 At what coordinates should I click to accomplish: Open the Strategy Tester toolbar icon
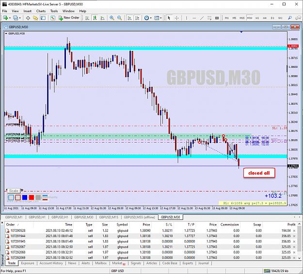coord(52,18)
